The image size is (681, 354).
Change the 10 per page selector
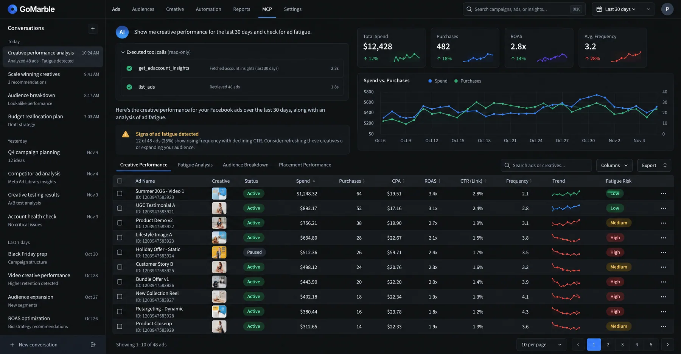(541, 345)
